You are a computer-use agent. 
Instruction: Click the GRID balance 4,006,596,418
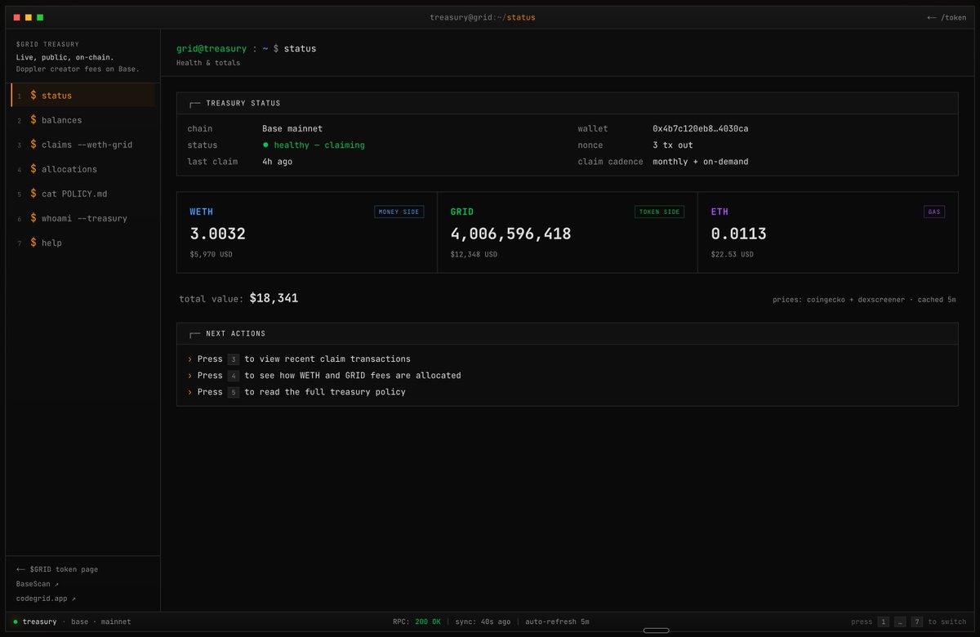click(x=511, y=234)
